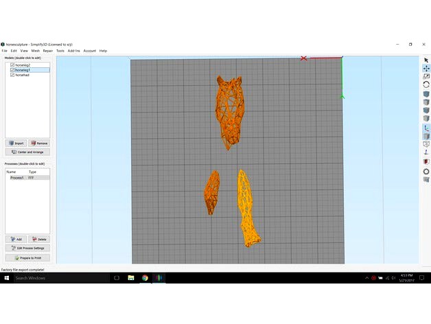Viewport: 431px width, 324px height.
Task: Select Process1 in the processes list
Action: pyautogui.click(x=16, y=178)
